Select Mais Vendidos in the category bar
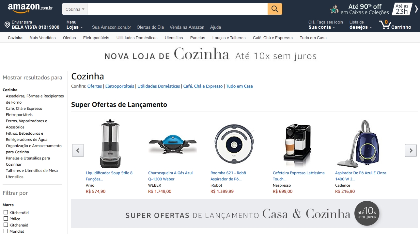Screen dimensions: 420x234 coord(43,38)
